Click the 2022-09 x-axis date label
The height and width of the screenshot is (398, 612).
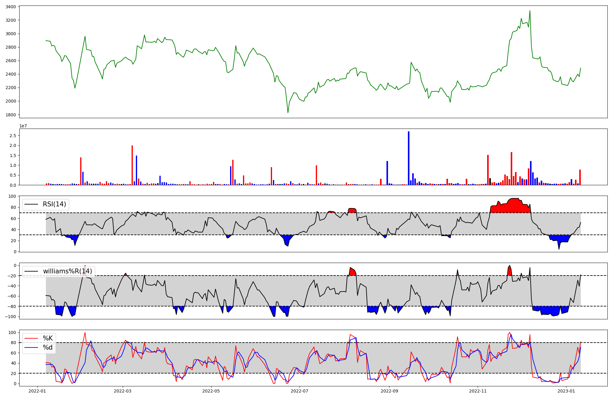pos(389,391)
